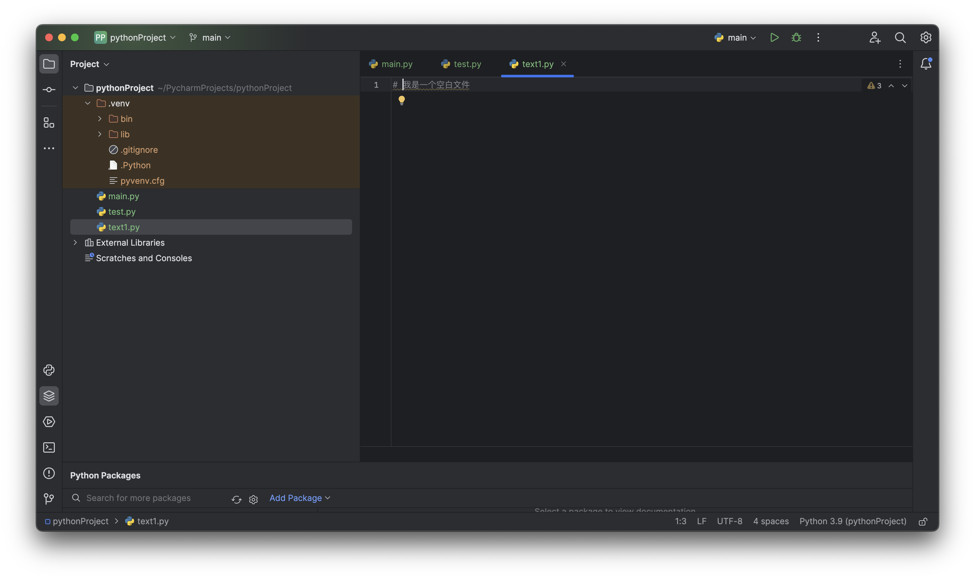Viewport: 975px width, 579px height.
Task: Open the Python Console tool window
Action: click(49, 370)
